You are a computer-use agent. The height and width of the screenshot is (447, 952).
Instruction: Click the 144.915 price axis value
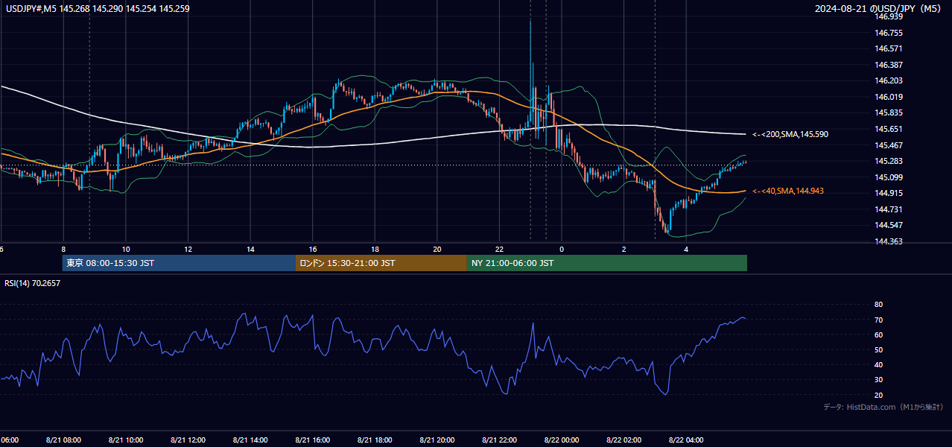tap(889, 193)
